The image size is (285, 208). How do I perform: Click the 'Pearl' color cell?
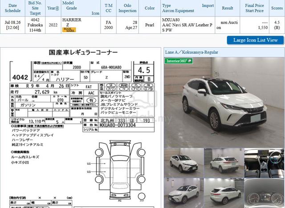pyautogui.click(x=150, y=25)
